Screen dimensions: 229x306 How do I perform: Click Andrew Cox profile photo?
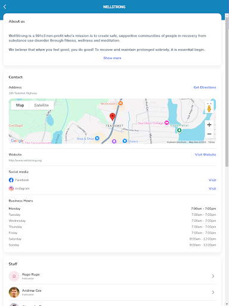click(x=14, y=292)
